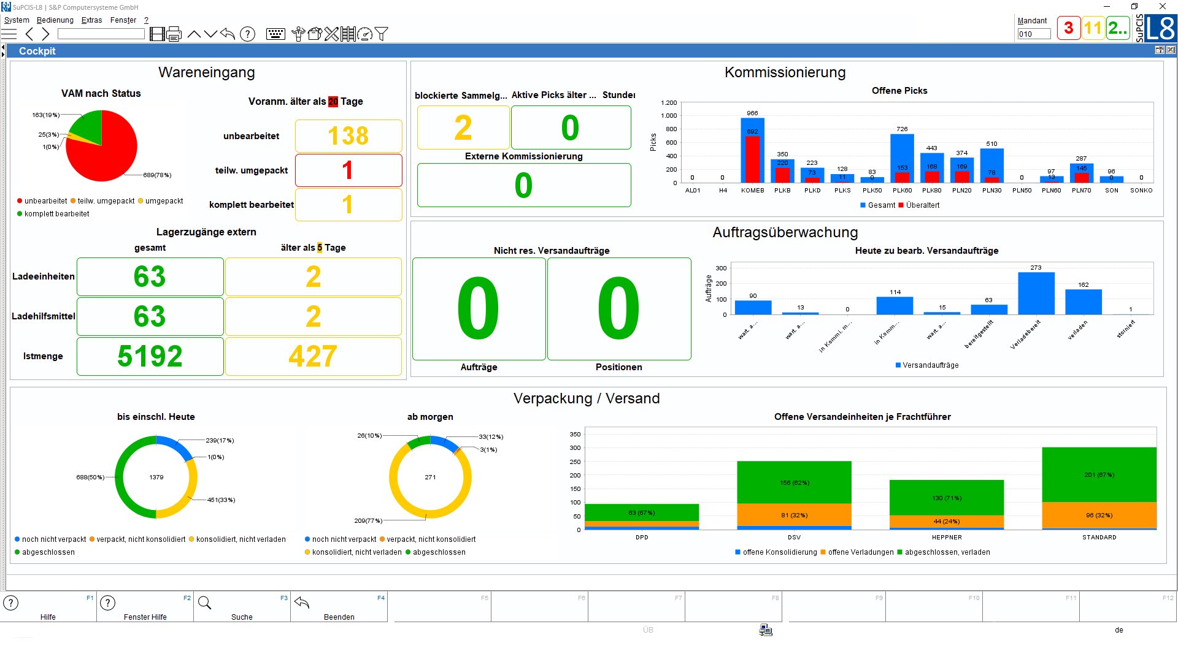Click the open box package icon

point(315,34)
